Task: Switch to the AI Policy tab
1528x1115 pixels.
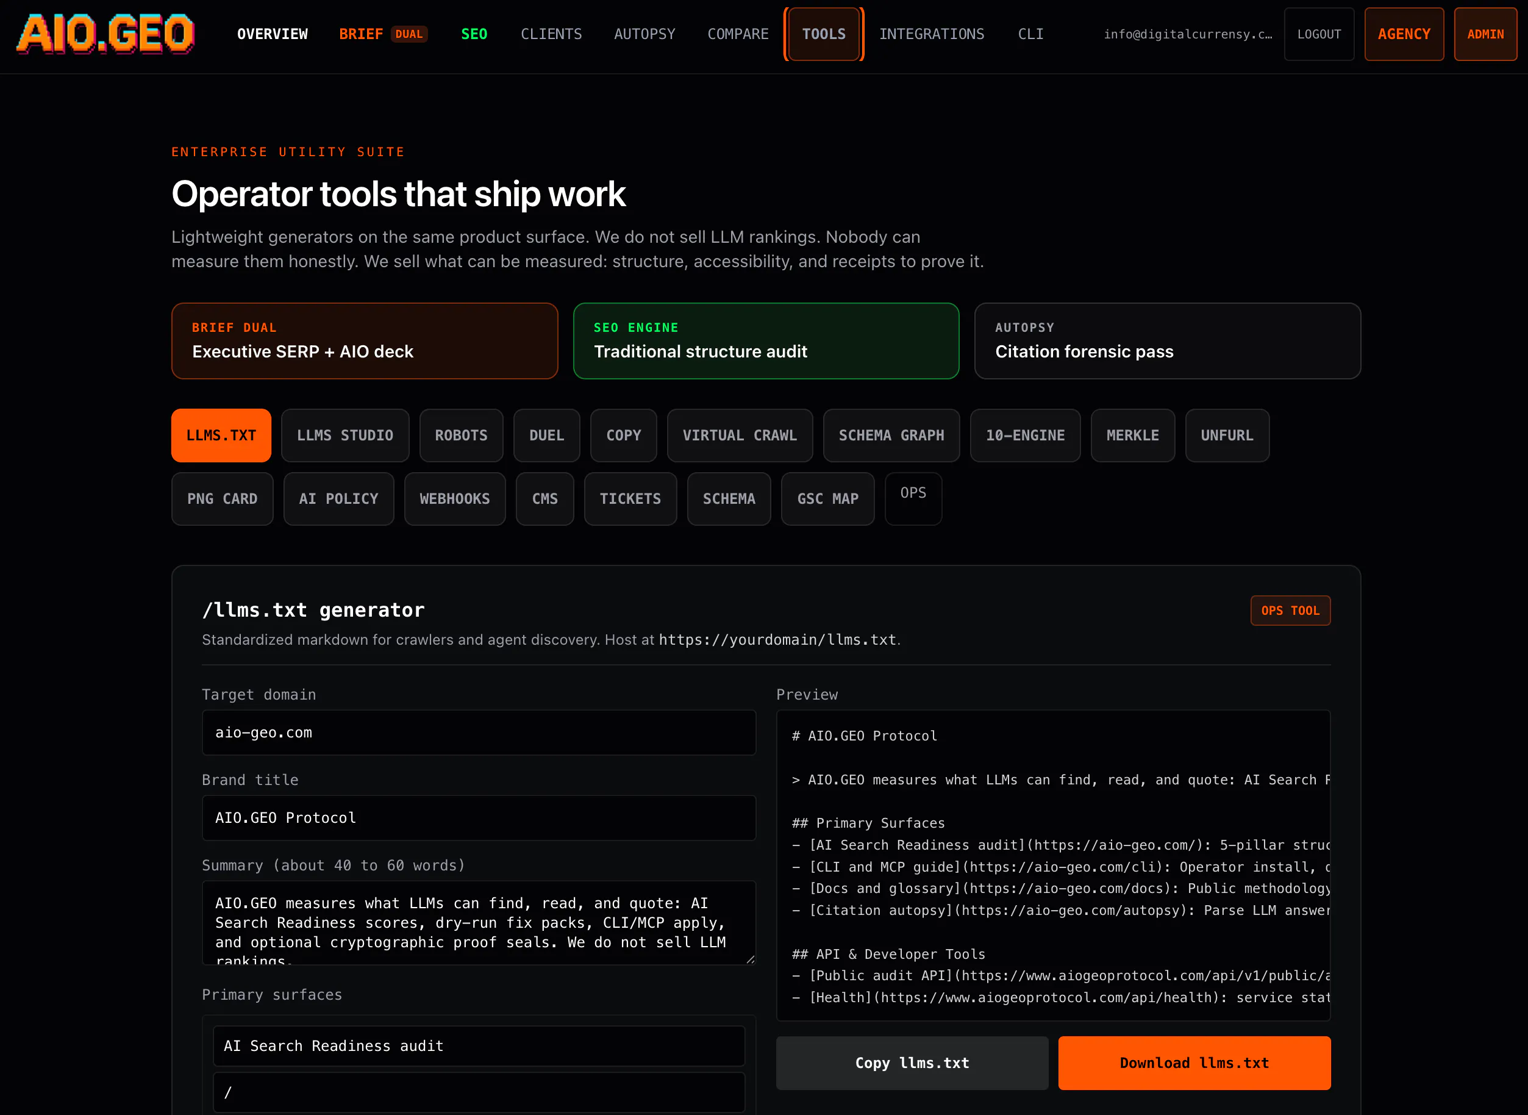Action: [x=338, y=499]
